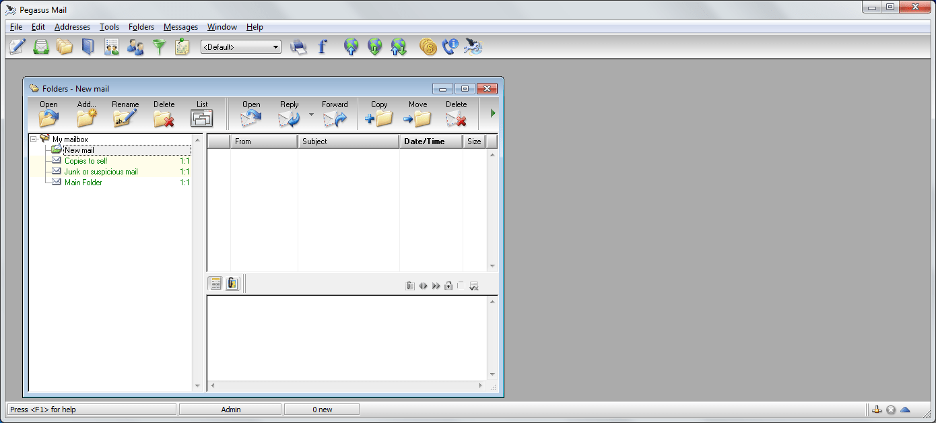Viewport: 936px width, 423px height.
Task: Select the Junk or suspicious mail folder
Action: (101, 171)
